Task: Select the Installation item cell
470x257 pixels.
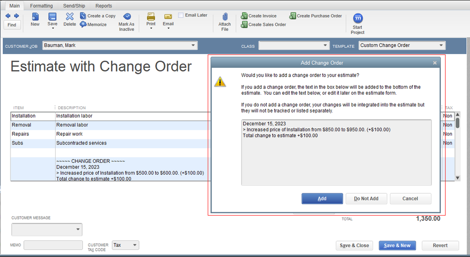Action: click(x=33, y=116)
